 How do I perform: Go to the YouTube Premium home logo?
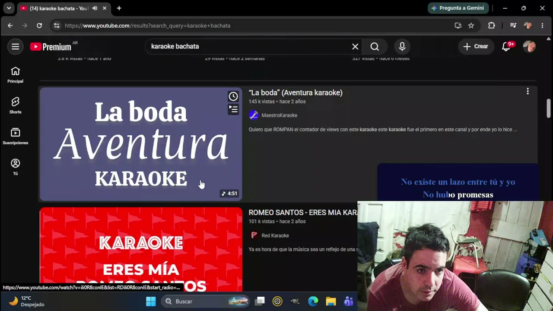[51, 47]
